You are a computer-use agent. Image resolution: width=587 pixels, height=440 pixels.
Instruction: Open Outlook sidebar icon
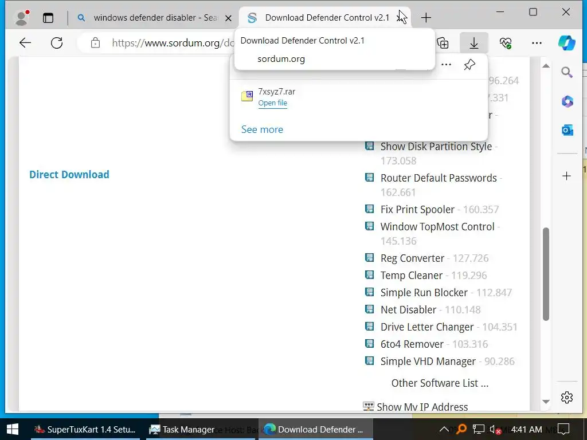(567, 130)
